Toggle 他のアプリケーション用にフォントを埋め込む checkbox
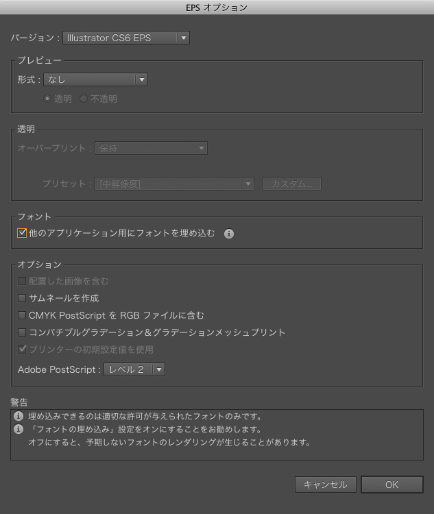This screenshot has width=434, height=514. (x=22, y=234)
